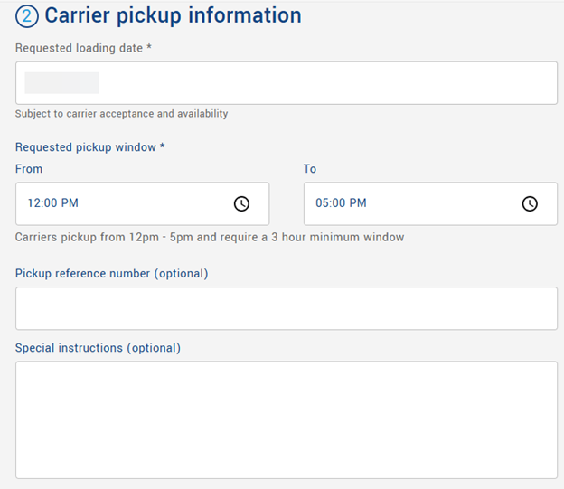
Task: Click the Requested pickup window label
Action: [85, 147]
